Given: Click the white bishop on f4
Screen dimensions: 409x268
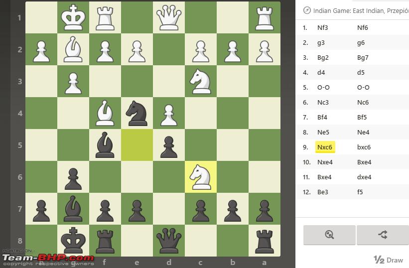Looking at the screenshot, I should [x=105, y=113].
